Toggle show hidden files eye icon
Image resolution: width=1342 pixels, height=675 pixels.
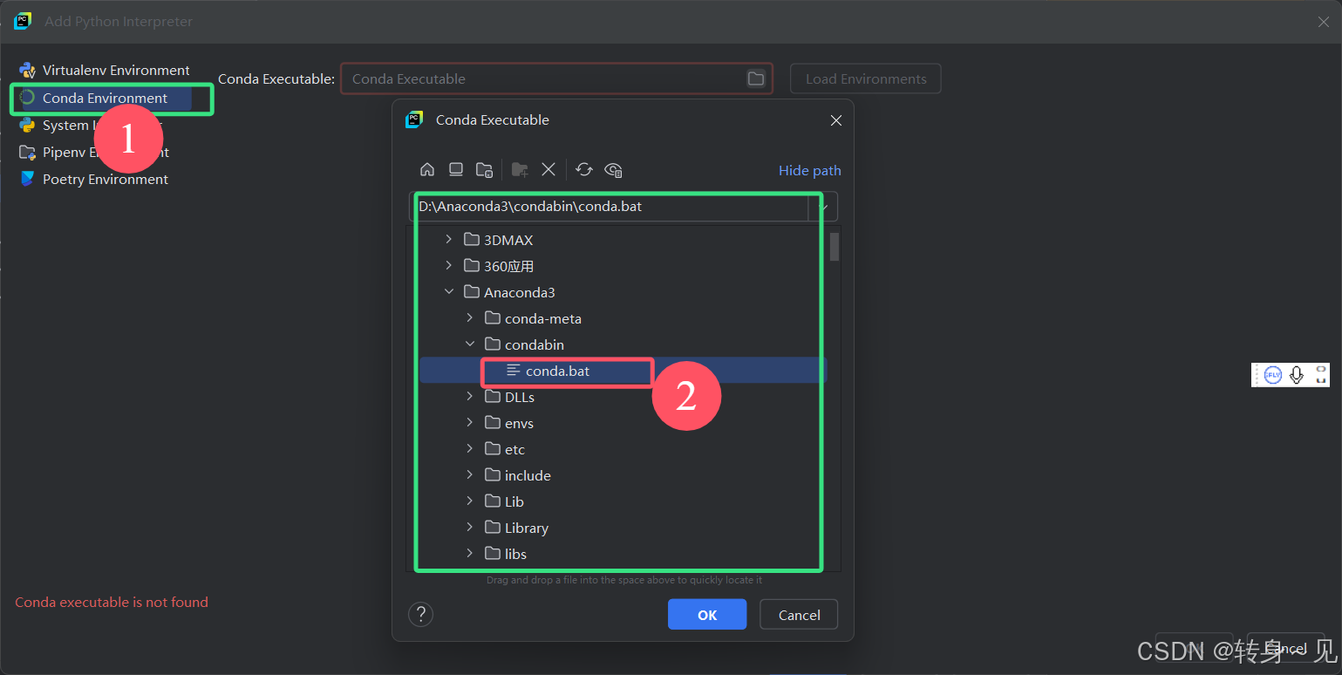point(614,169)
